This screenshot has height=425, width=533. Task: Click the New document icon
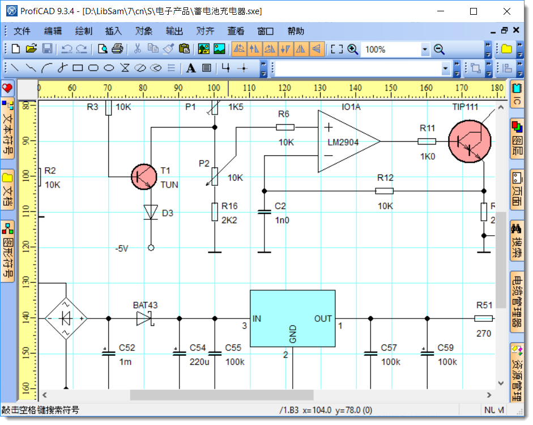pyautogui.click(x=16, y=49)
